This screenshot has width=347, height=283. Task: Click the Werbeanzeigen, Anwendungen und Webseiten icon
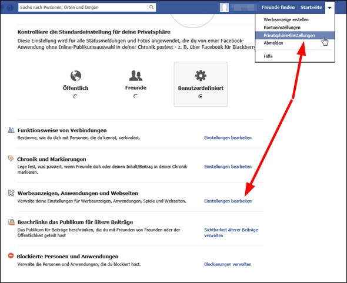click(x=11, y=193)
